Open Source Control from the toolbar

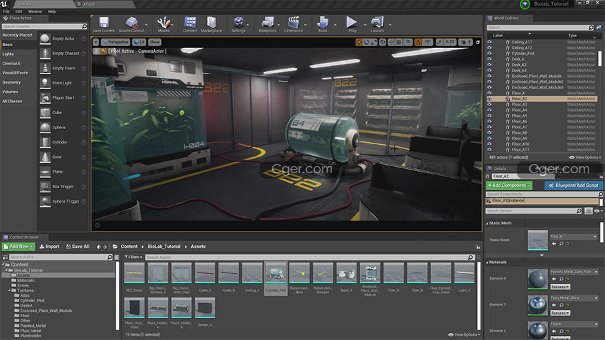click(131, 23)
